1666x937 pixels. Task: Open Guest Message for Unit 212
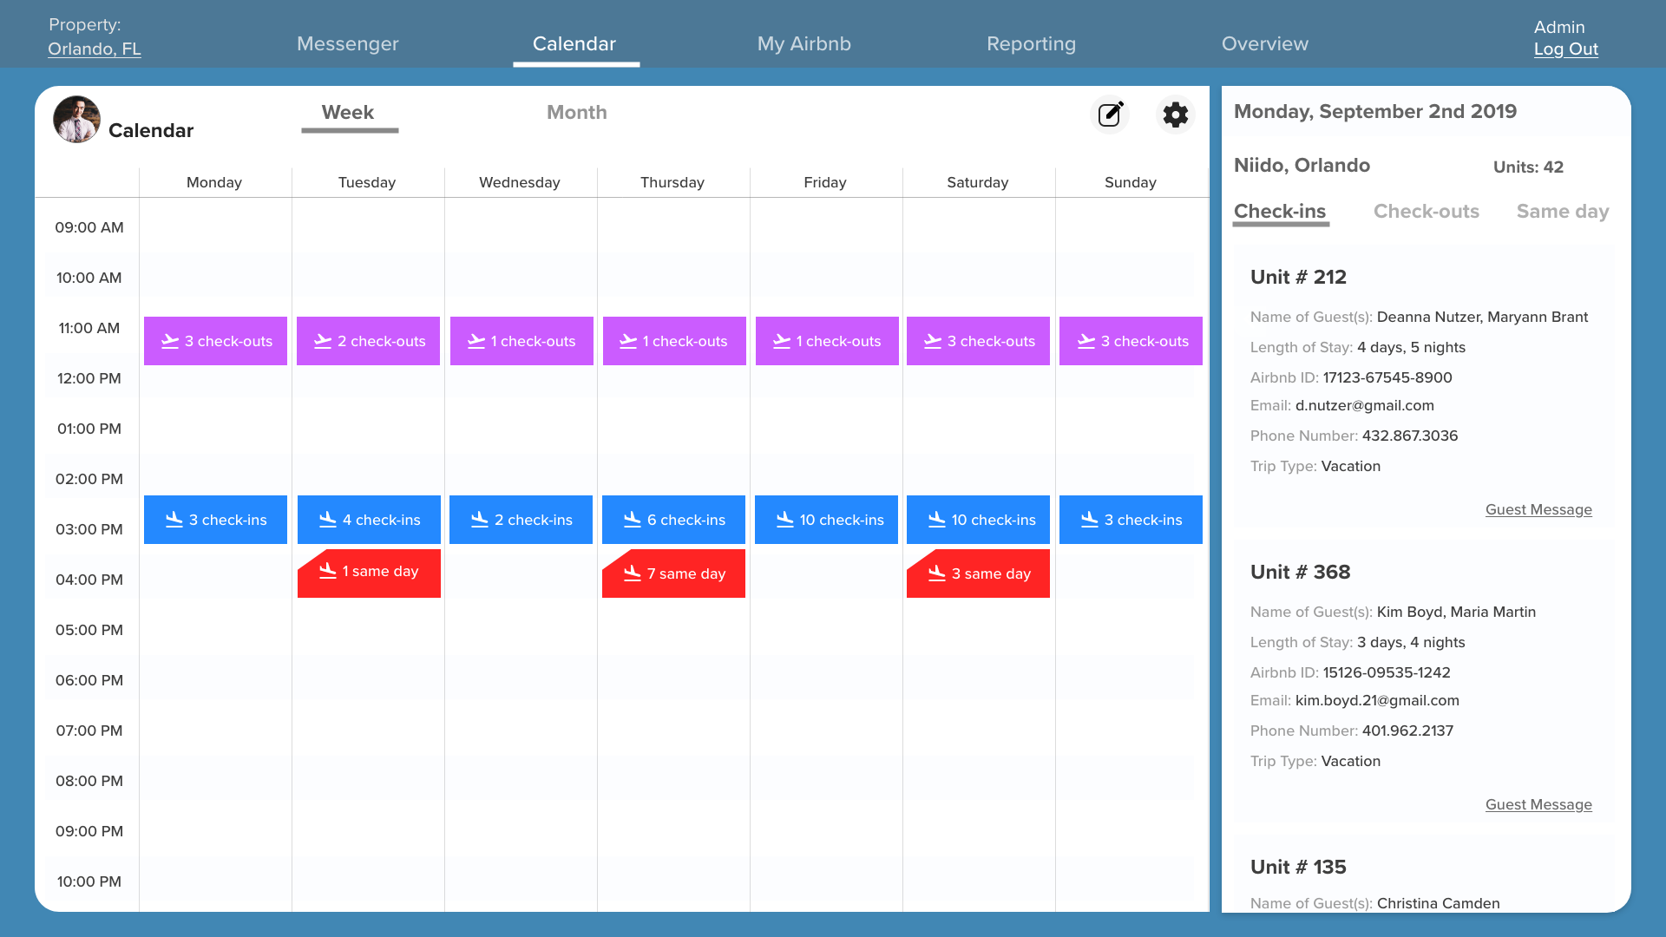[1538, 510]
